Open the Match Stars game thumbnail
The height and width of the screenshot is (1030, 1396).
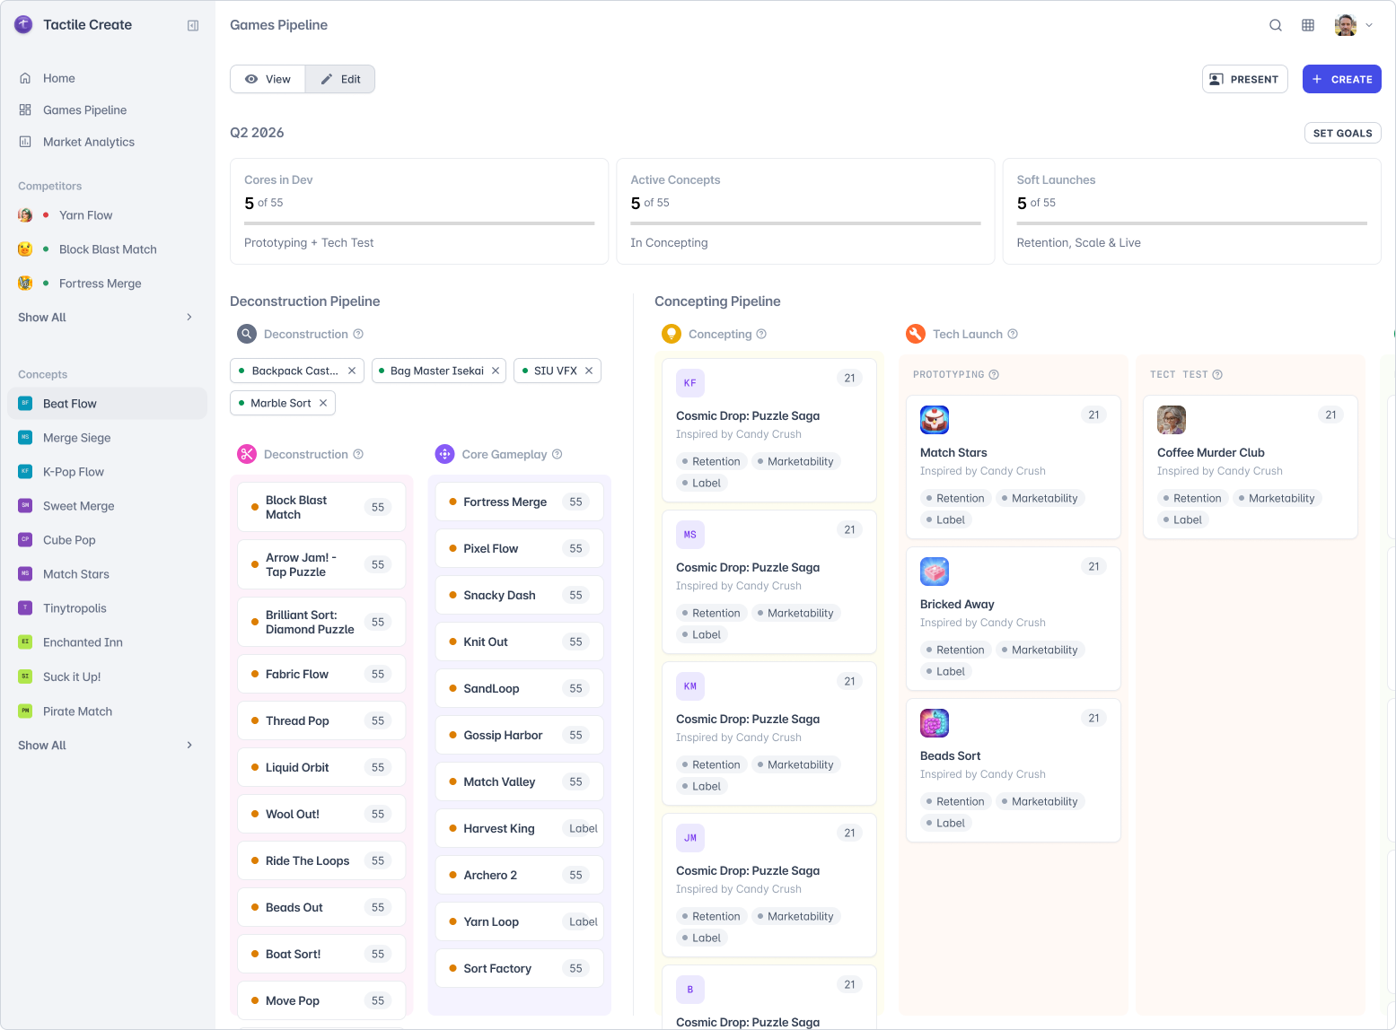(x=935, y=420)
